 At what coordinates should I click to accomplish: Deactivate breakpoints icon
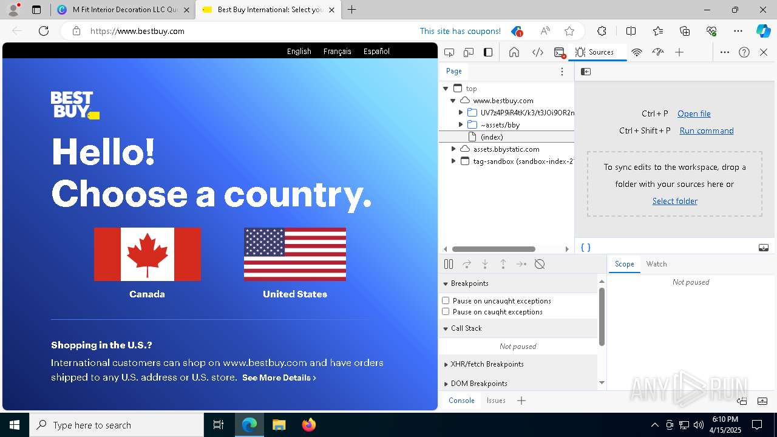[x=540, y=264]
